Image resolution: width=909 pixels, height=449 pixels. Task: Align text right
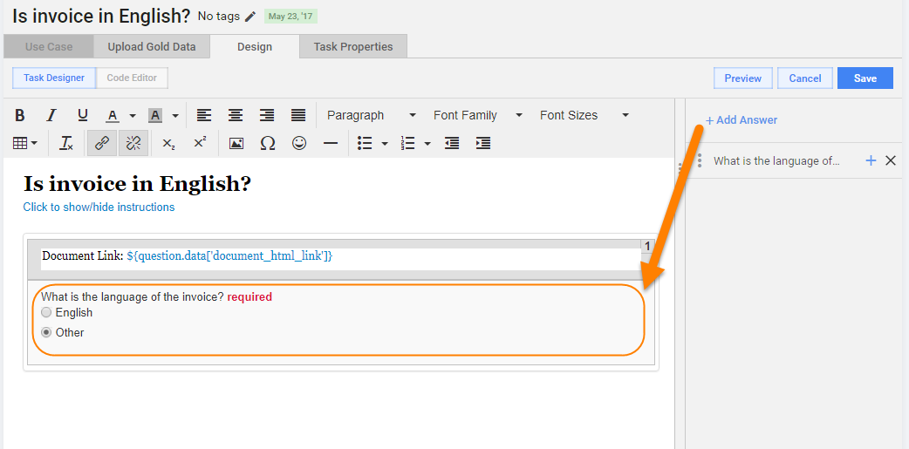point(267,115)
